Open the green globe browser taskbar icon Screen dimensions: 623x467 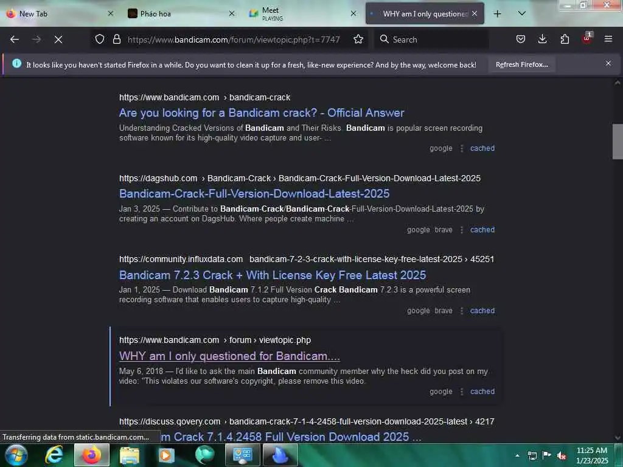(204, 455)
